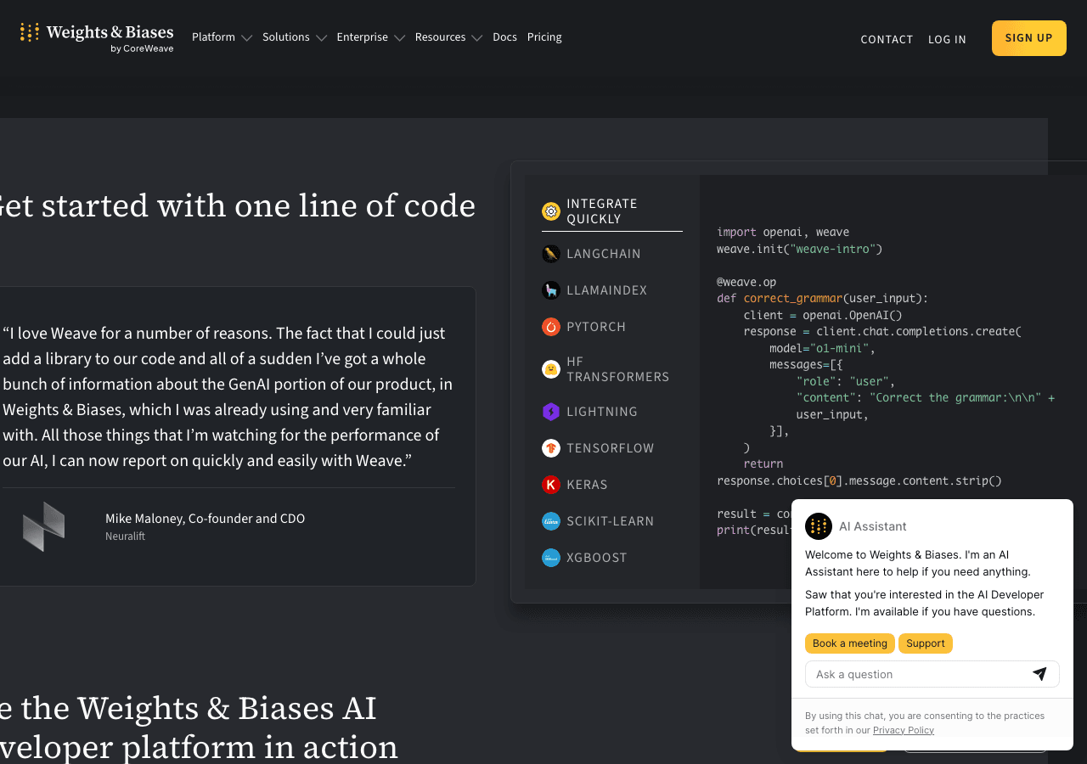Select the XGBoost tab label
The height and width of the screenshot is (764, 1087).
pos(597,558)
